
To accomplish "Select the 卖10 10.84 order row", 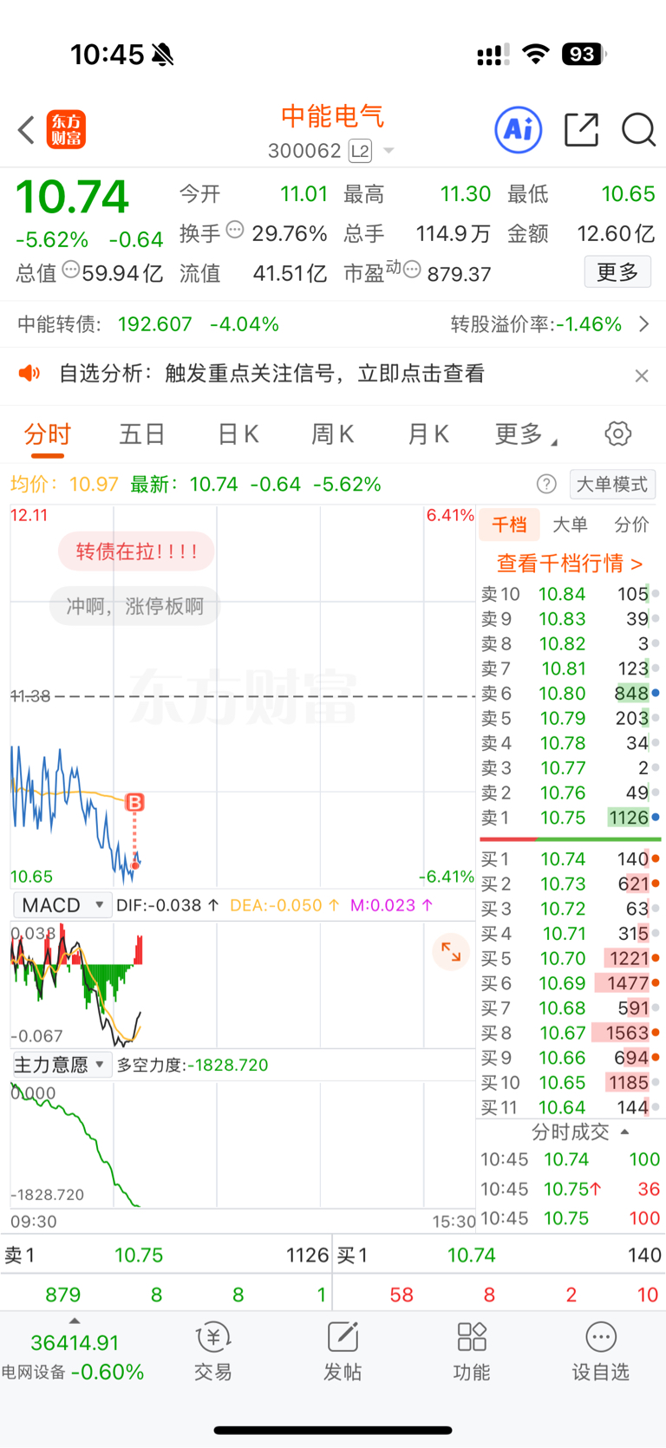I will [x=570, y=594].
